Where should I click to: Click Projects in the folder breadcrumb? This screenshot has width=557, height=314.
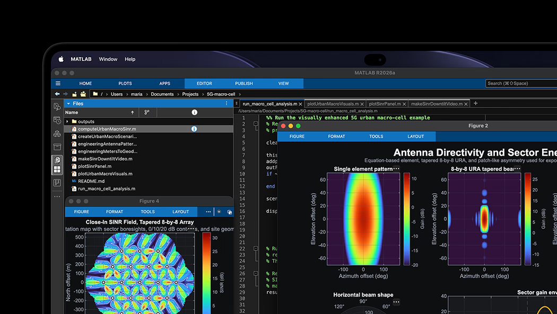pyautogui.click(x=190, y=94)
